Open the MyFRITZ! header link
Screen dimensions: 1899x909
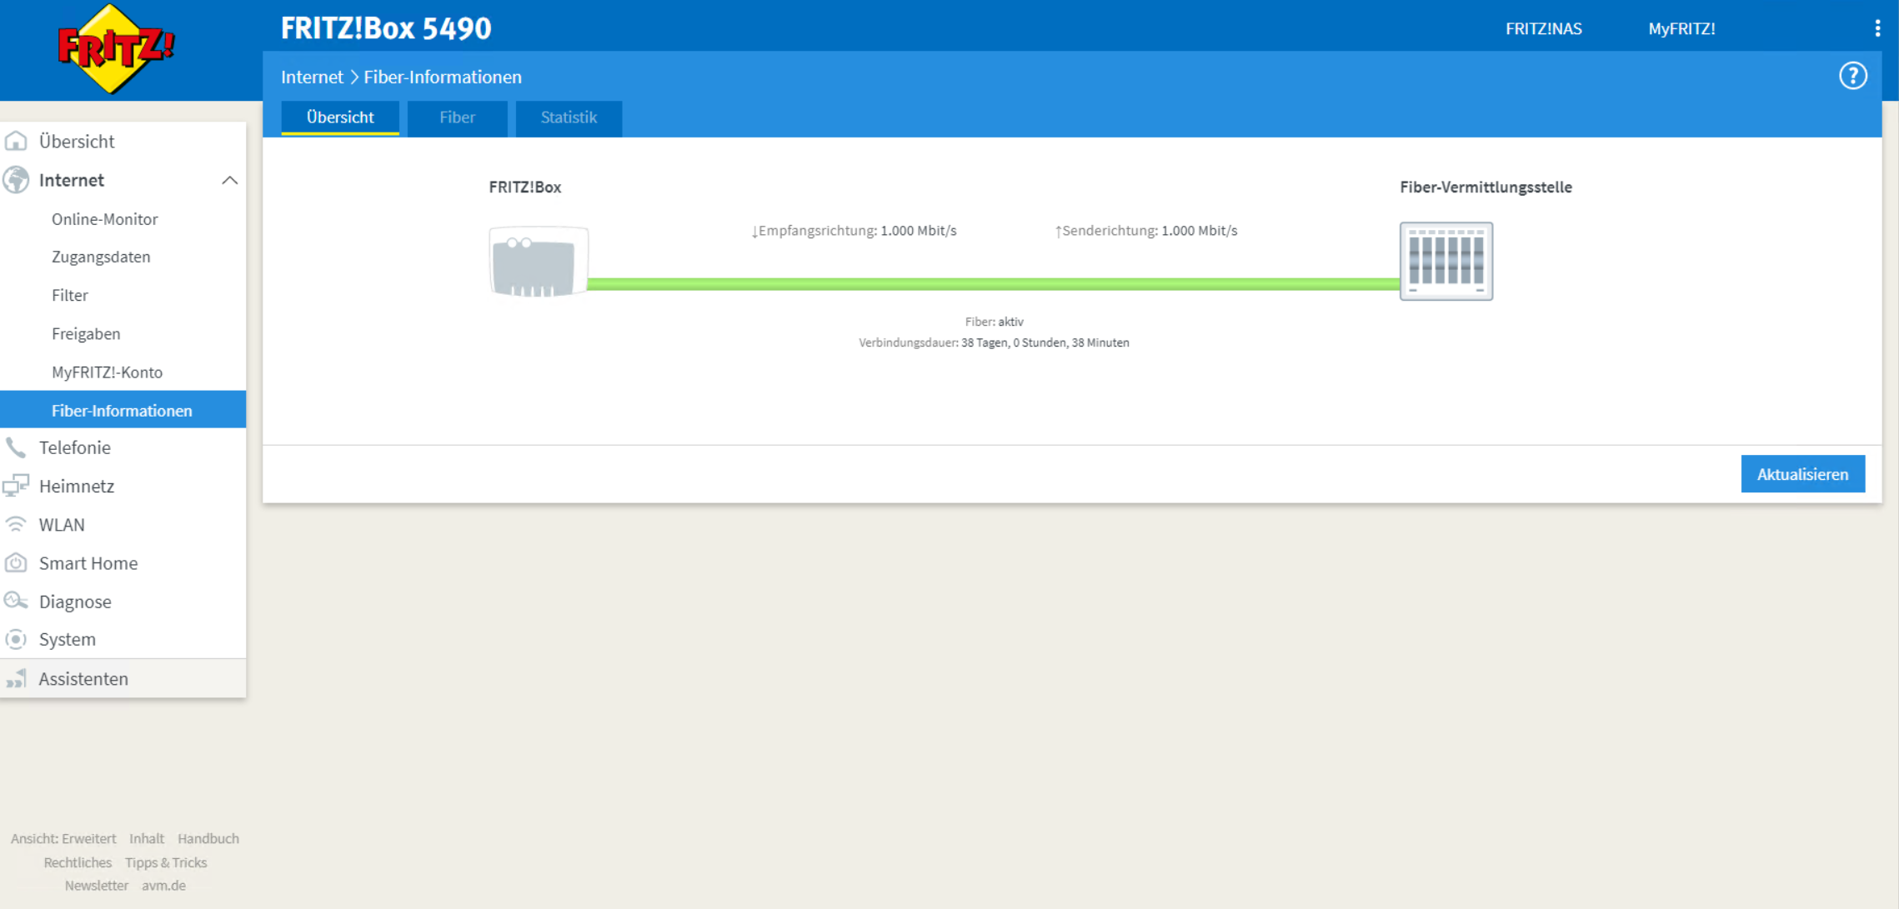[x=1681, y=28]
